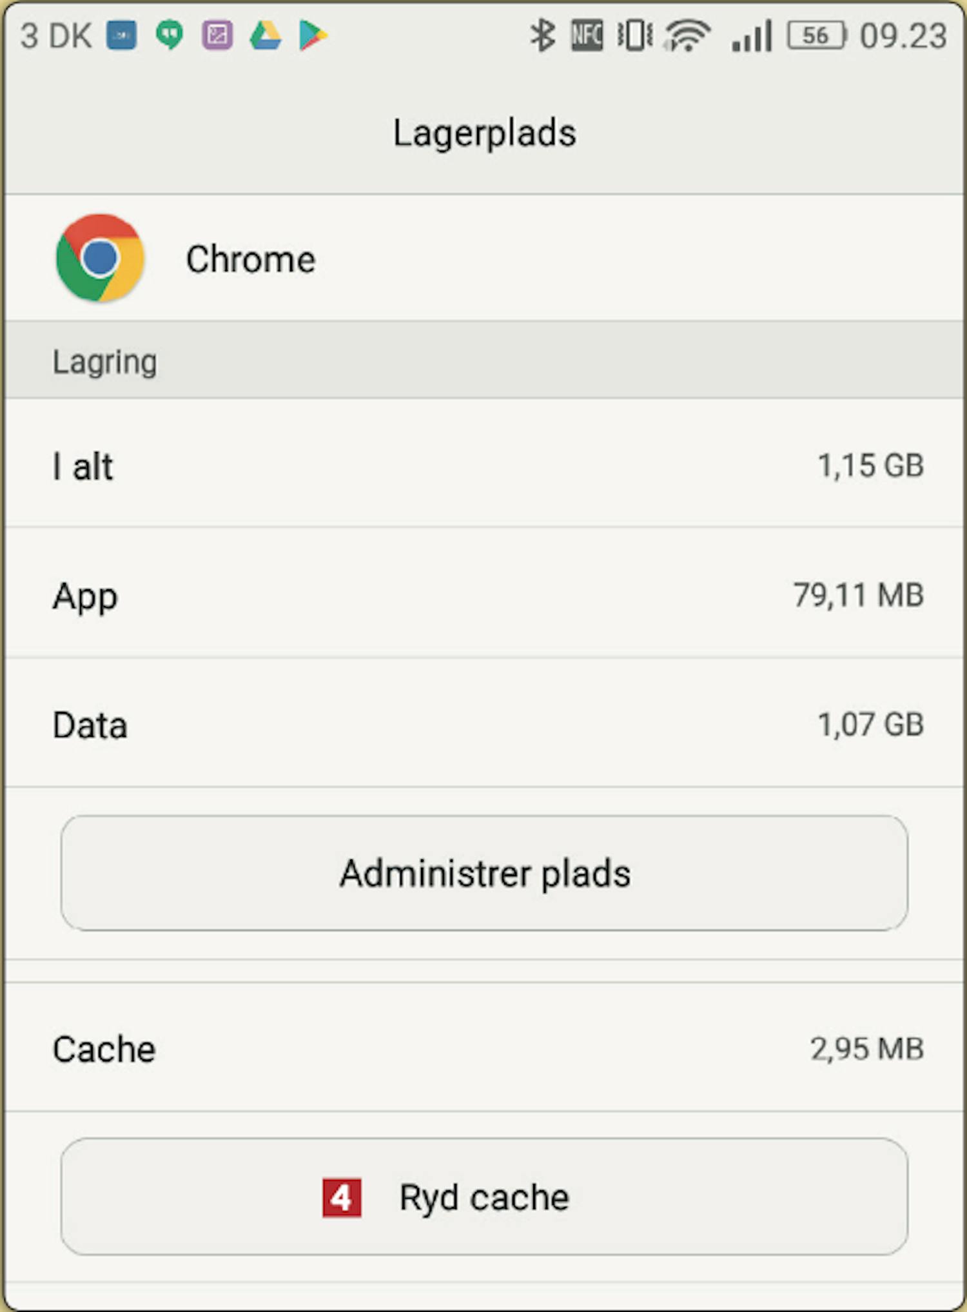
Task: Select the I alt storage row
Action: pos(484,464)
